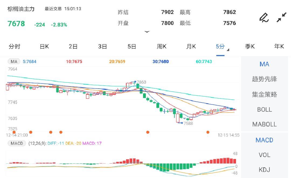Open the 5日 chart tab

point(132,46)
